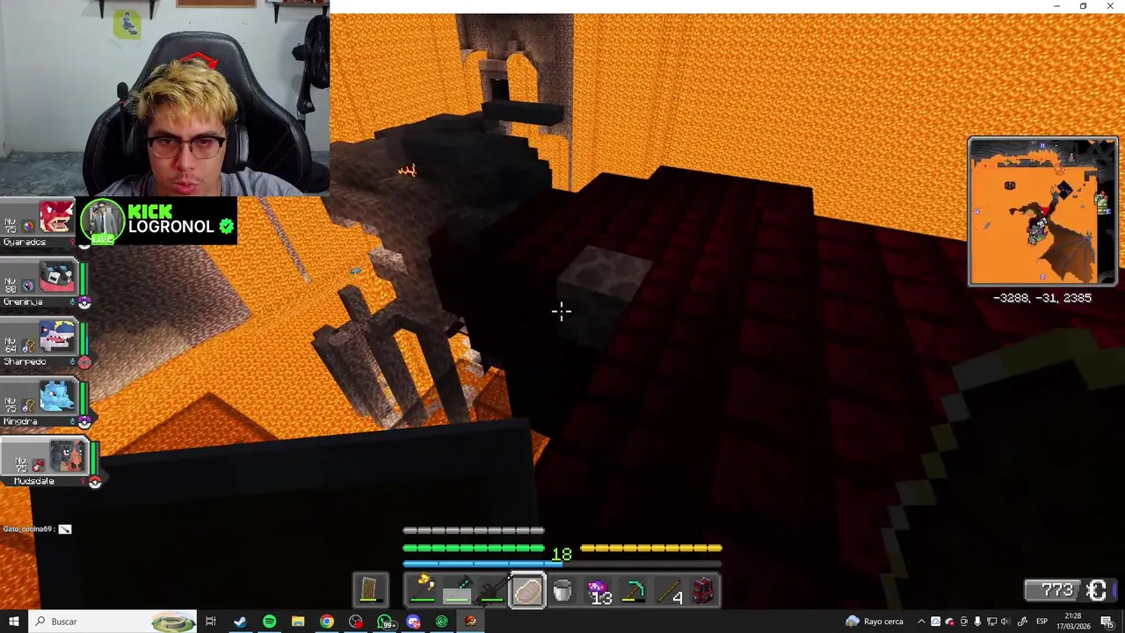1125x633 pixels.
Task: Show hidden system tray icons
Action: click(921, 622)
